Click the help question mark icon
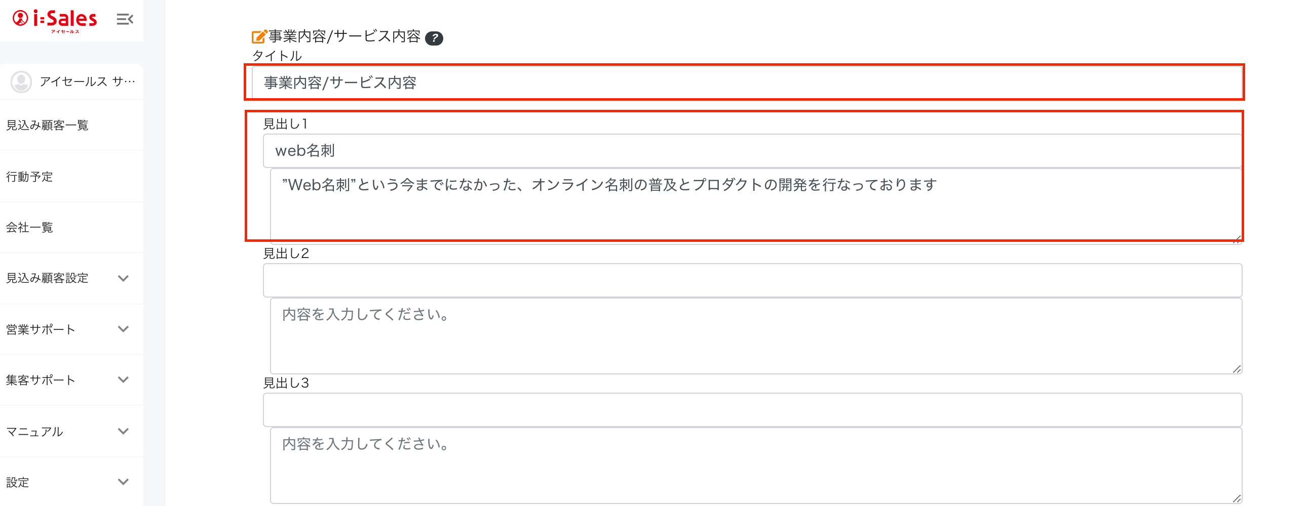 coord(434,38)
